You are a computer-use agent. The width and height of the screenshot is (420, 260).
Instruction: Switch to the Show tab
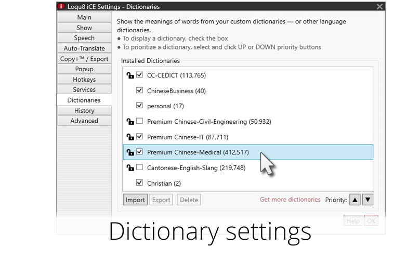[x=84, y=28]
